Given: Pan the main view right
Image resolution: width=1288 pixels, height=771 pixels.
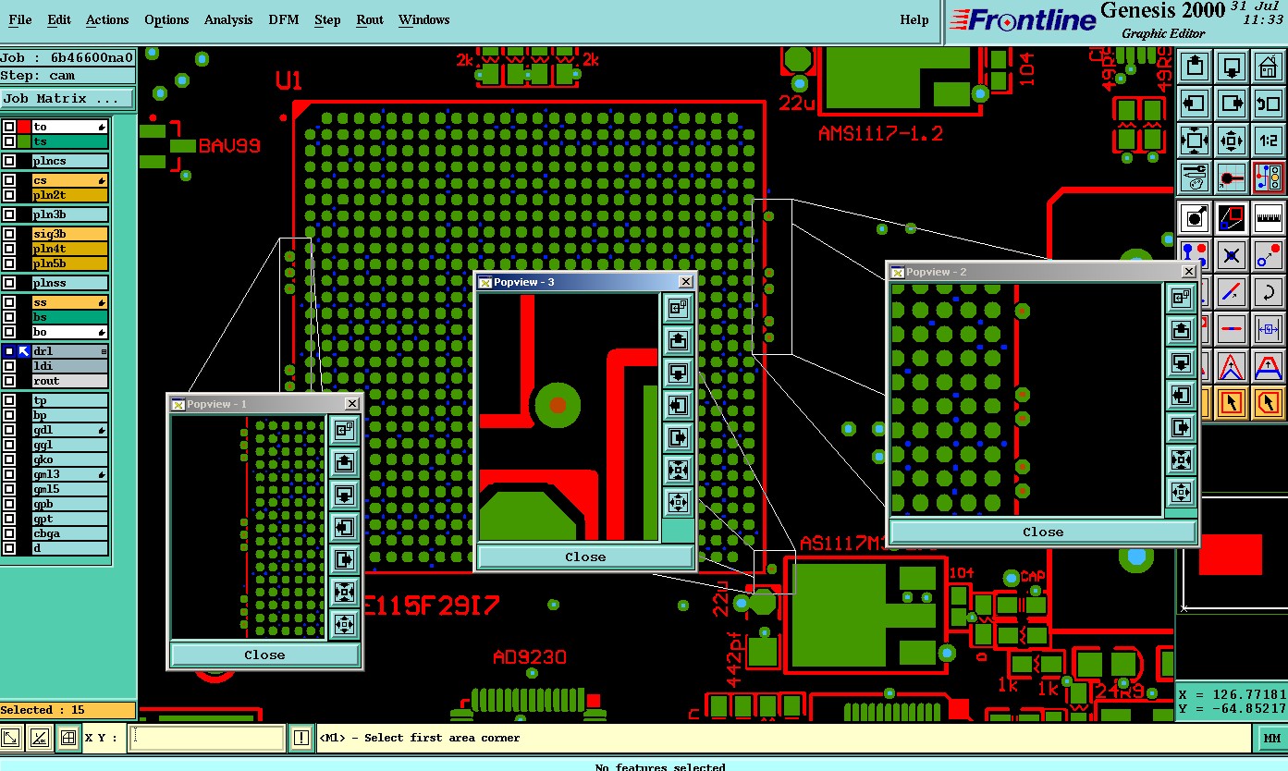Looking at the screenshot, I should pyautogui.click(x=1232, y=104).
